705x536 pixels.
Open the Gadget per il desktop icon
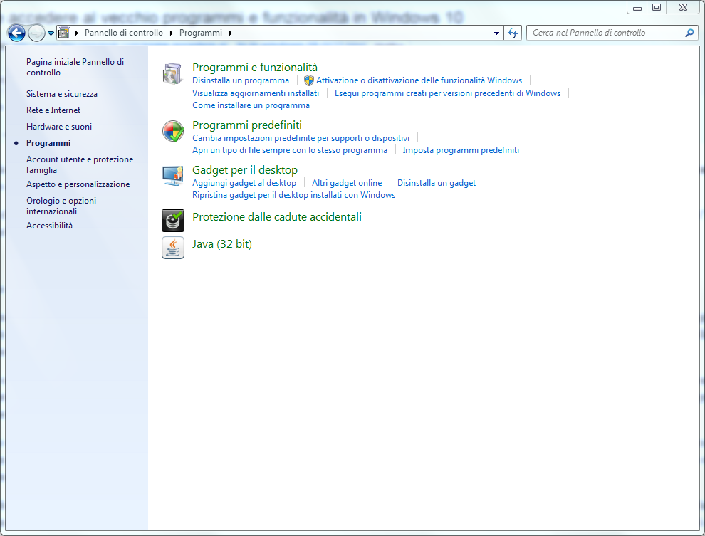[173, 176]
